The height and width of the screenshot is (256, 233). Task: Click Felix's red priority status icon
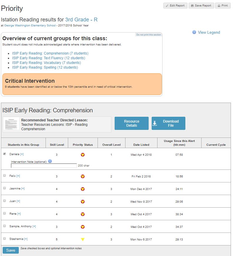click(x=83, y=176)
